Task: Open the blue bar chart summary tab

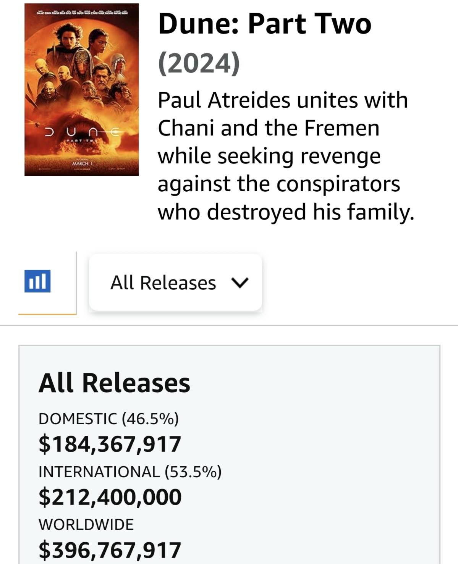Action: pos(37,281)
